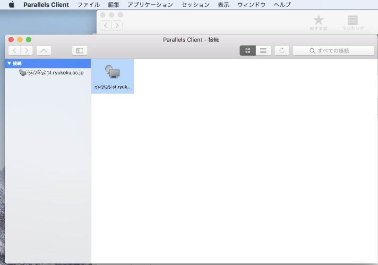Switch to icon grid view
The image size is (378, 265).
point(248,51)
